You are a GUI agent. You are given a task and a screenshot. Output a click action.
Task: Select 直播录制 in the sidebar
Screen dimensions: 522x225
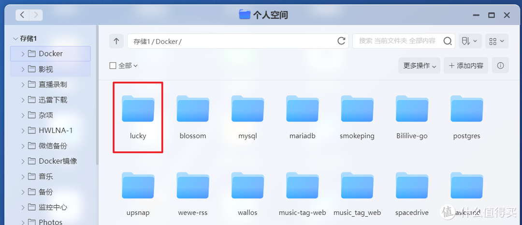tap(50, 85)
